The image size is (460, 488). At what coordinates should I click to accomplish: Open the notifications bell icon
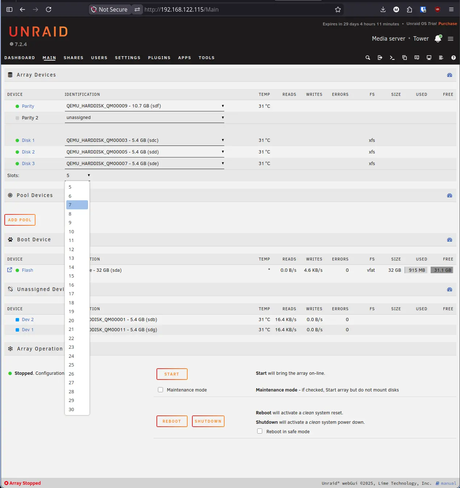tap(438, 38)
